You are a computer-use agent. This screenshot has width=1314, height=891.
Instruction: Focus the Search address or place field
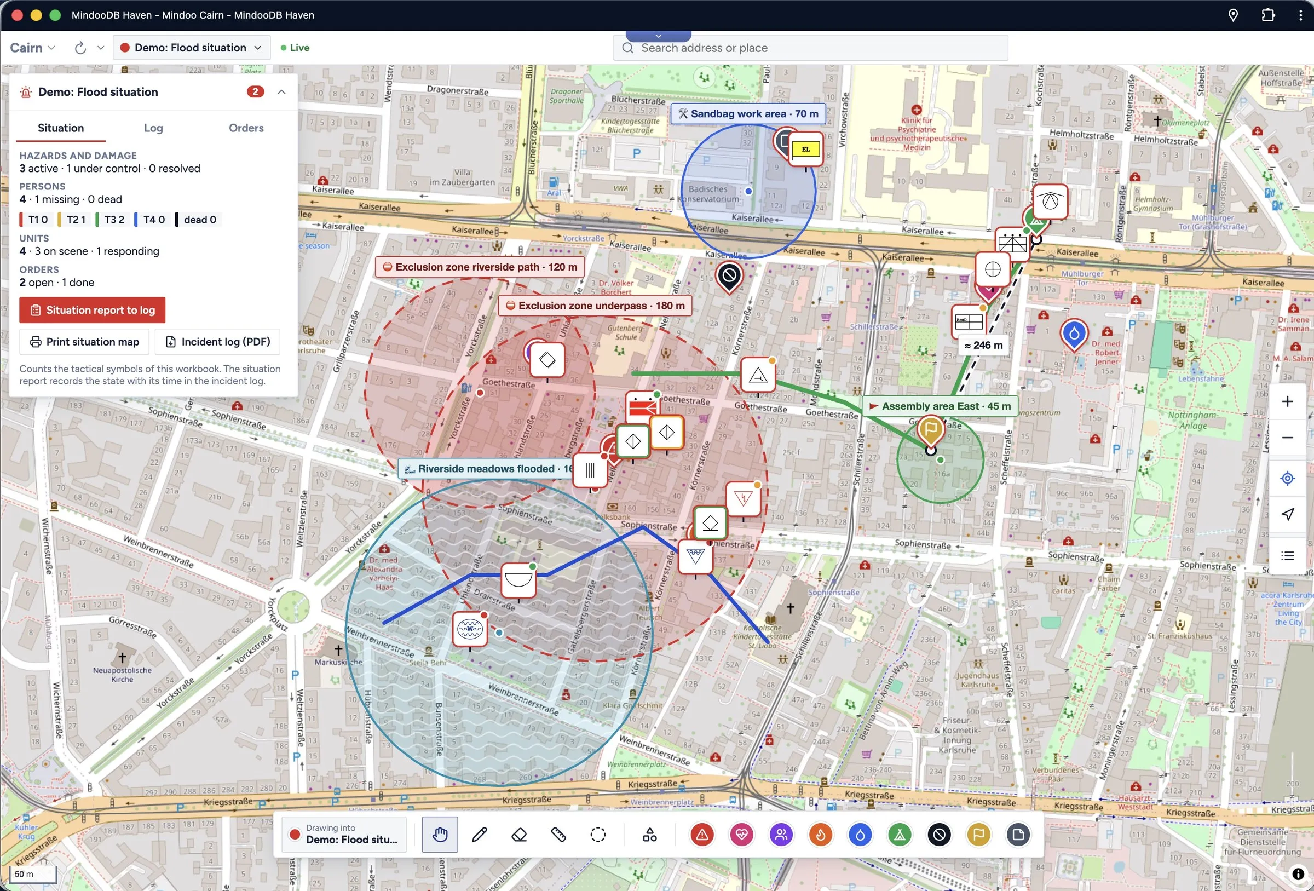810,48
